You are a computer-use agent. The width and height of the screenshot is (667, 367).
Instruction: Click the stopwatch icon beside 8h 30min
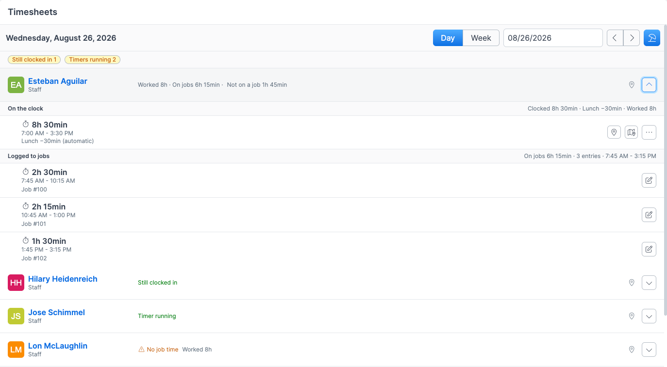(26, 125)
